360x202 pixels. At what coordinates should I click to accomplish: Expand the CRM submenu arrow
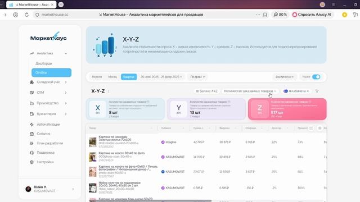coord(66,93)
